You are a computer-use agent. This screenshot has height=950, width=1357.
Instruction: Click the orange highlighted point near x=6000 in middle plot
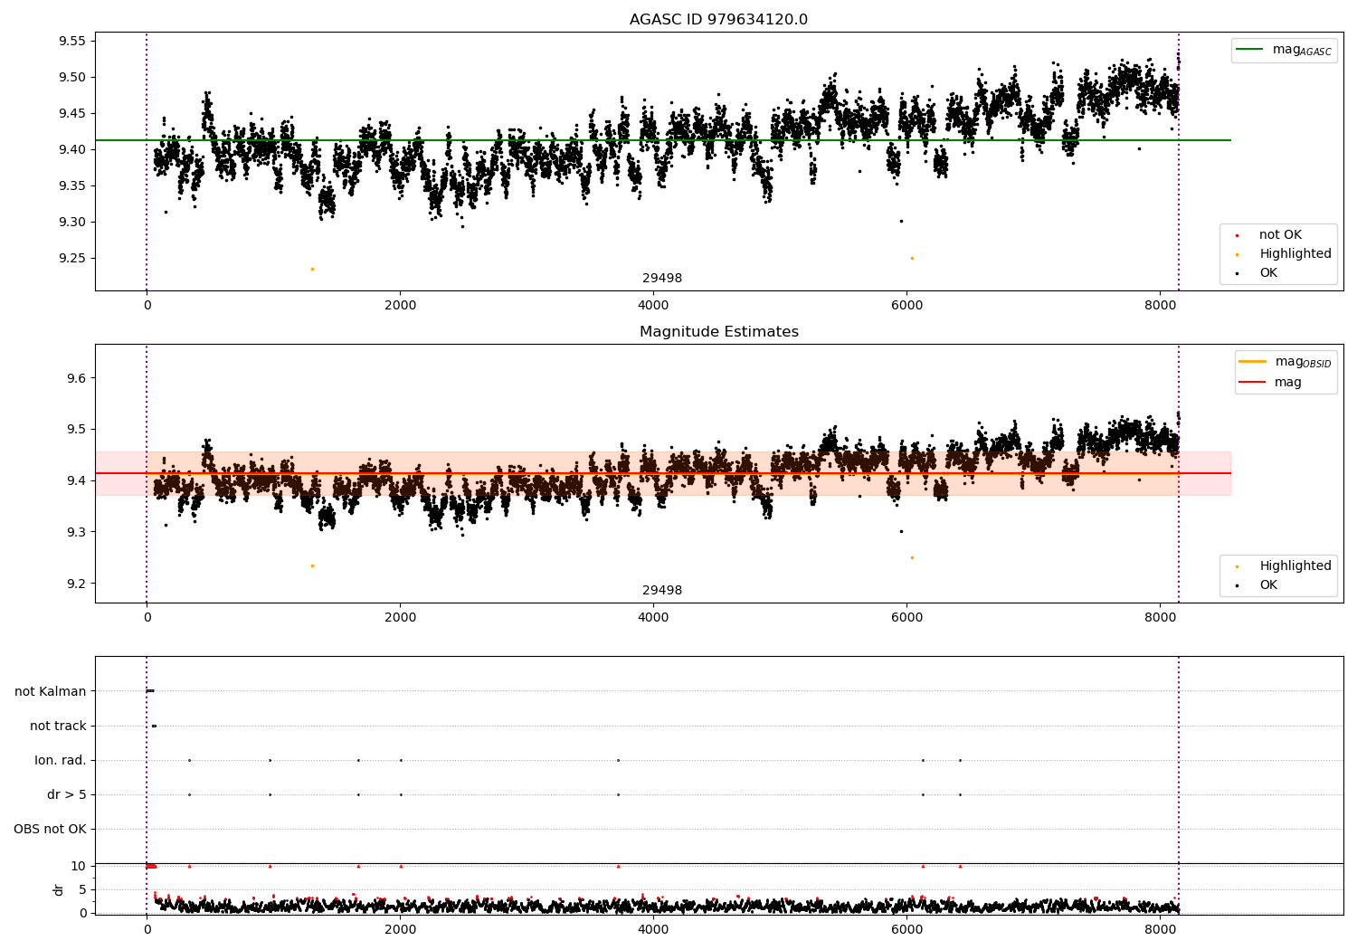912,557
